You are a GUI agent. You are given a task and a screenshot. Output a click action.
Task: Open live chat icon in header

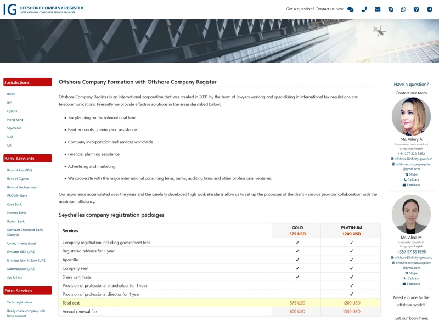(351, 9)
